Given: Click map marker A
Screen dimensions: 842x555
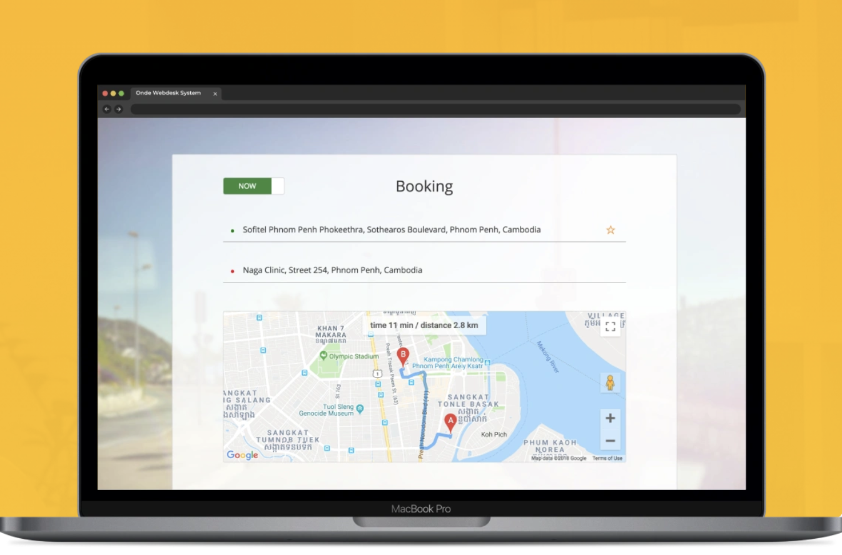Looking at the screenshot, I should (450, 423).
